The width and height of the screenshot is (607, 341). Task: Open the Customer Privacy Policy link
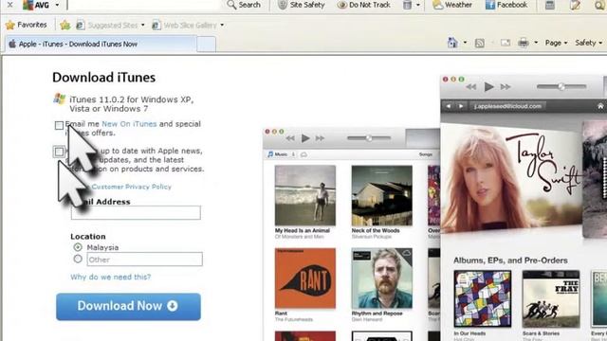131,187
